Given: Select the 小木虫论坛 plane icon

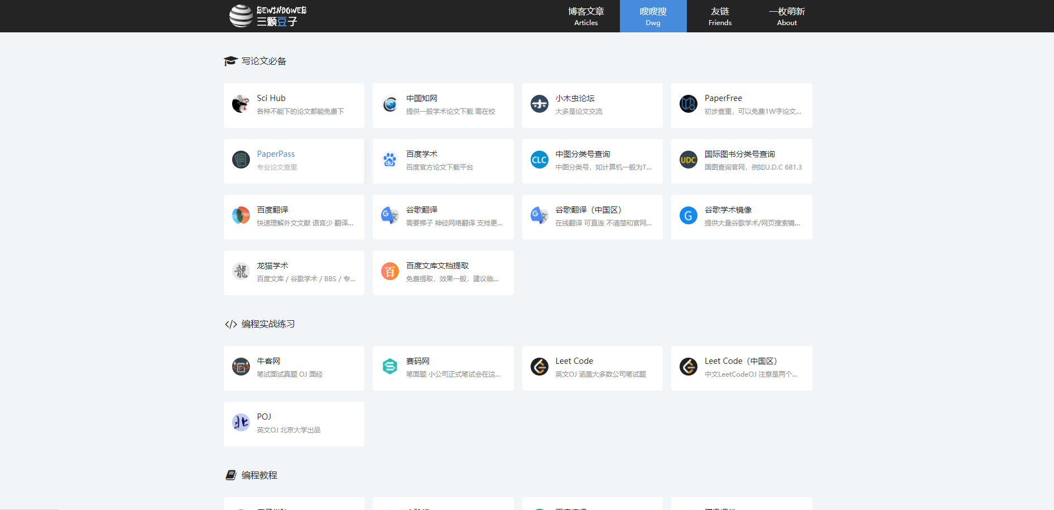Looking at the screenshot, I should point(539,104).
